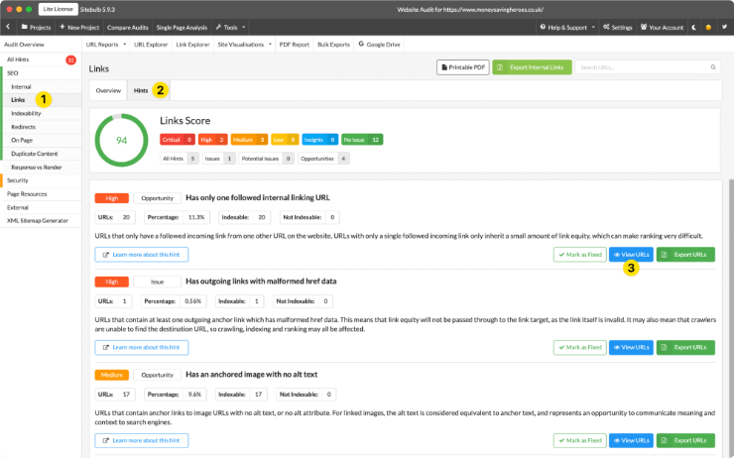Mark malformed href data hint as fixed
This screenshot has height=458, width=734.
click(x=580, y=347)
